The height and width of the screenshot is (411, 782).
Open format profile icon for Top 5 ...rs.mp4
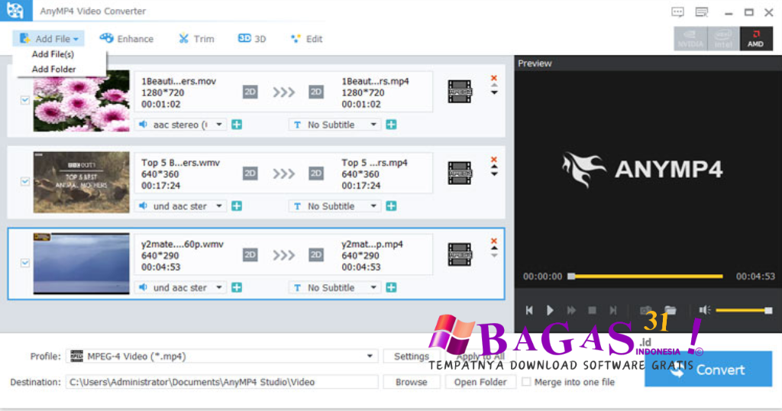459,173
